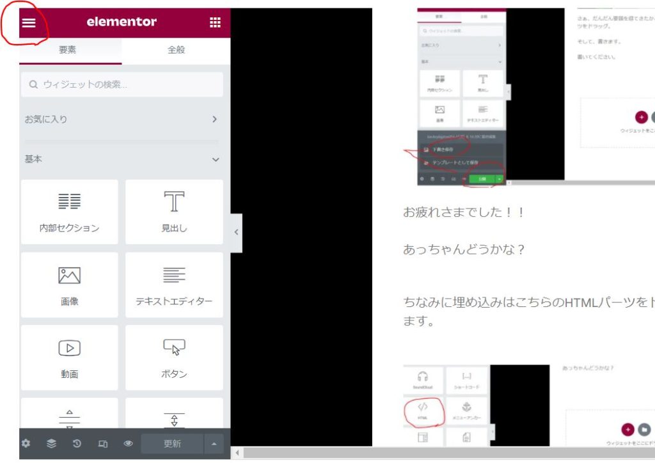Select the Text Editor (テキストエディター) widget
655x463 pixels.
pos(174,285)
